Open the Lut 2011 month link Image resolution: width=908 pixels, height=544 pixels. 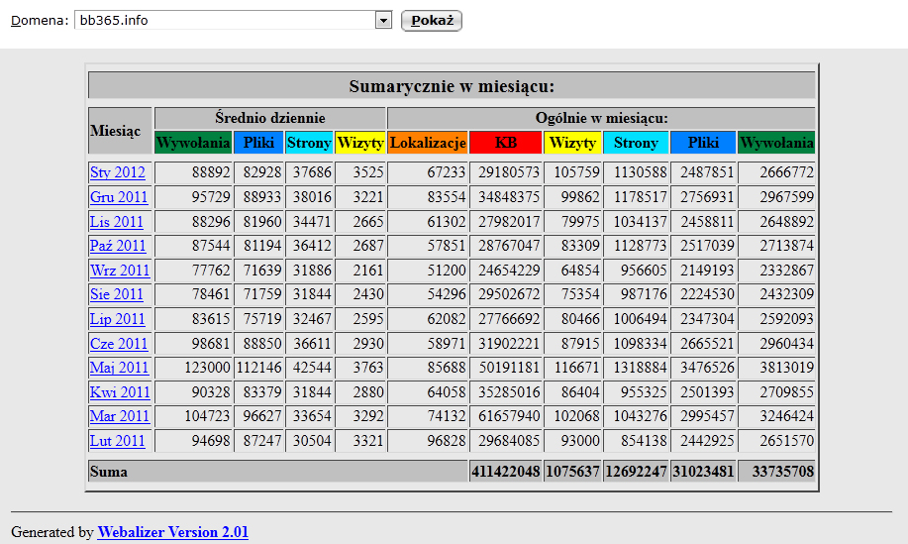pos(118,441)
